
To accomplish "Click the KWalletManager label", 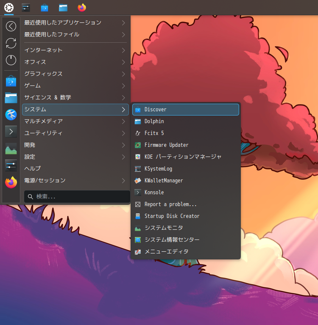I will point(164,181).
